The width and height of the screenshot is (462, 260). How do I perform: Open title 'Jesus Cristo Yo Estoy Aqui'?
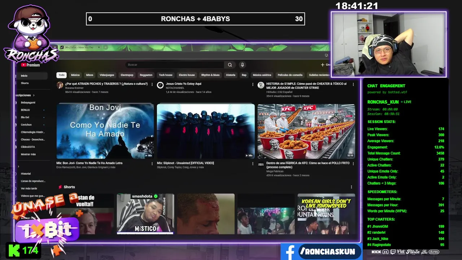(x=183, y=84)
